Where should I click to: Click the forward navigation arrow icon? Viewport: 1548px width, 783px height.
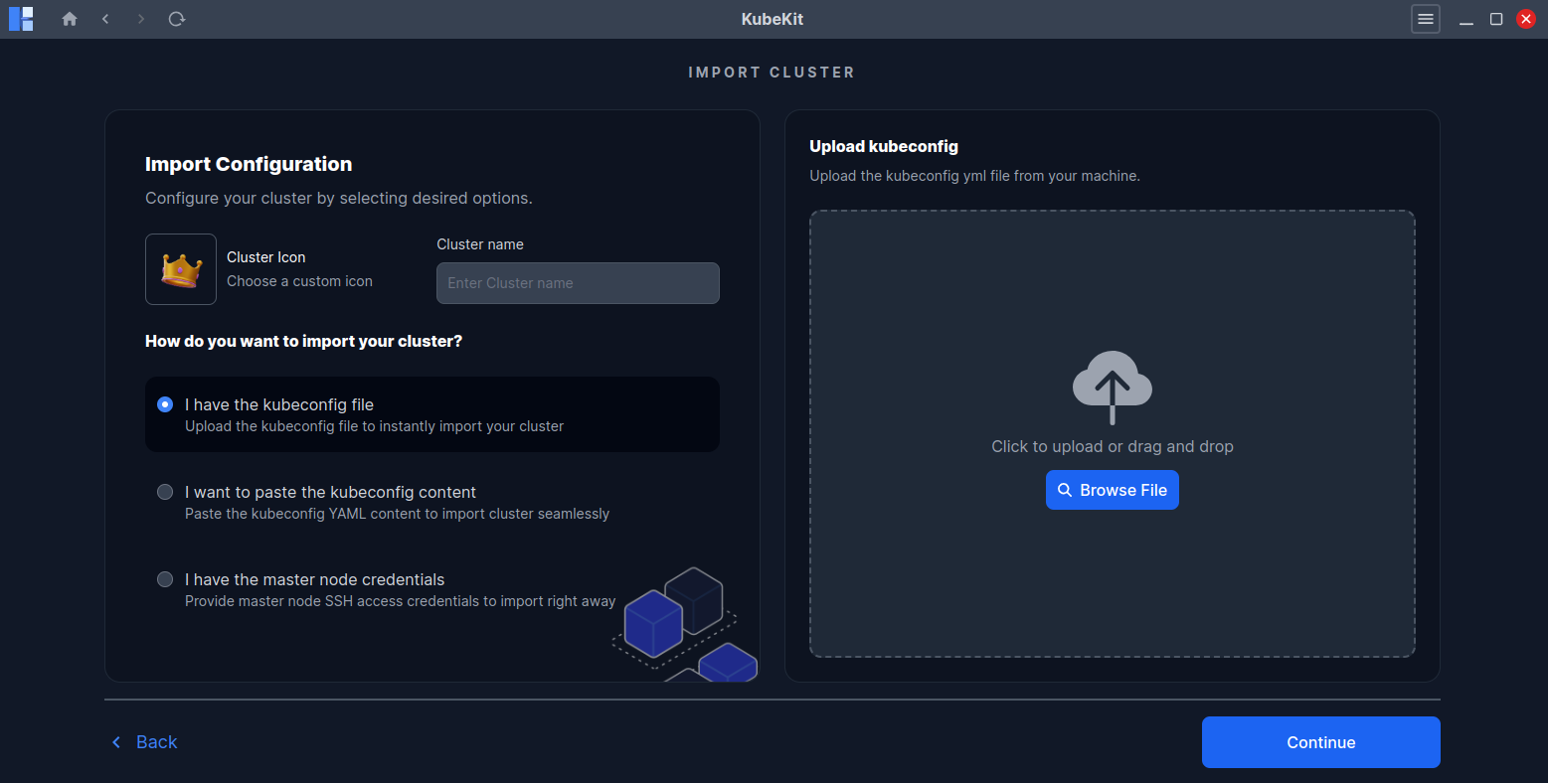pyautogui.click(x=141, y=18)
